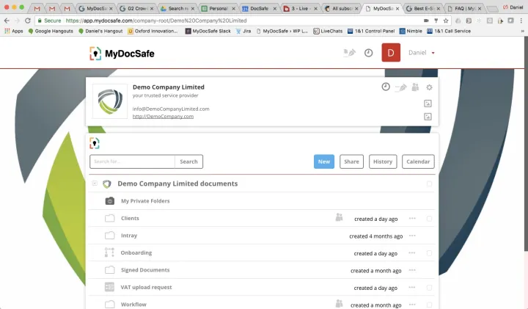Image resolution: width=528 pixels, height=309 pixels.
Task: Click the Search for input field
Action: tap(132, 161)
